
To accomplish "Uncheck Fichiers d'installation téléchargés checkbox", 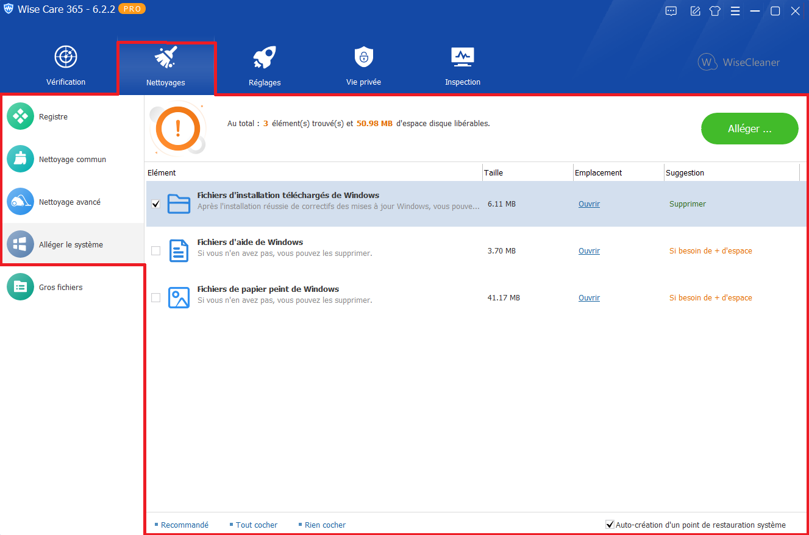I will pos(155,204).
